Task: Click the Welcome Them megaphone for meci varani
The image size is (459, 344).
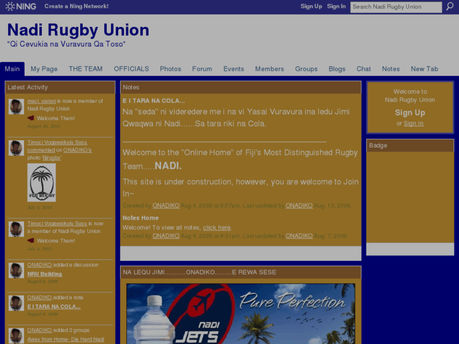Action: pos(31,118)
